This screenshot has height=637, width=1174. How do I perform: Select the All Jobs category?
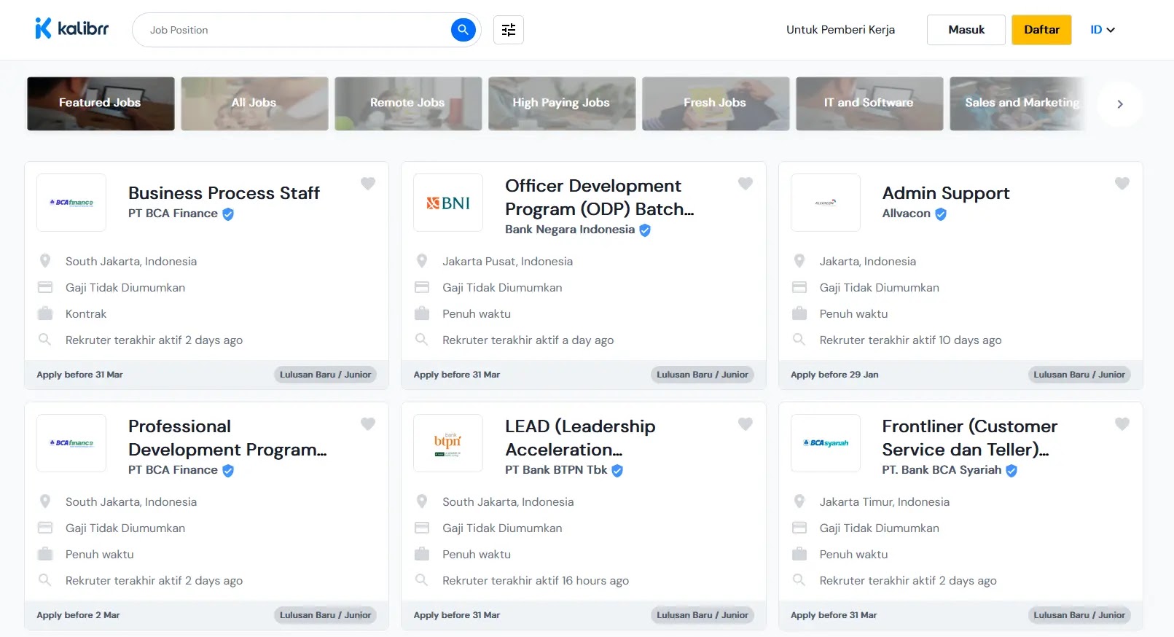click(254, 103)
